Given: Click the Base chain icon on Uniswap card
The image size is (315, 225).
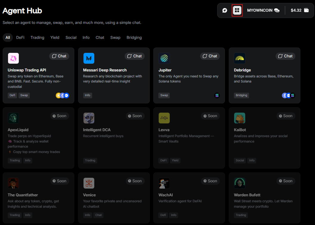Looking at the screenshot, I should point(67,95).
